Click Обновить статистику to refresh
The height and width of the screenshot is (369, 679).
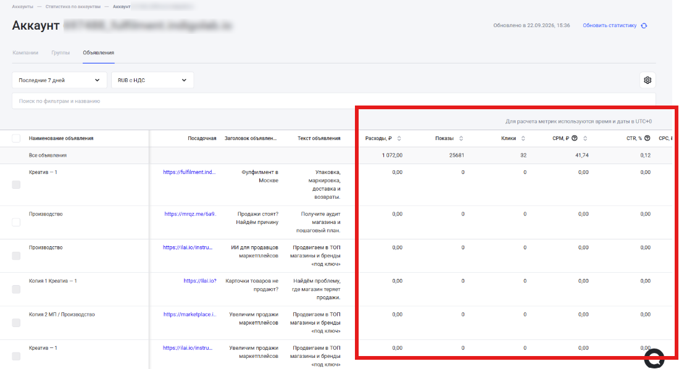[x=615, y=25]
